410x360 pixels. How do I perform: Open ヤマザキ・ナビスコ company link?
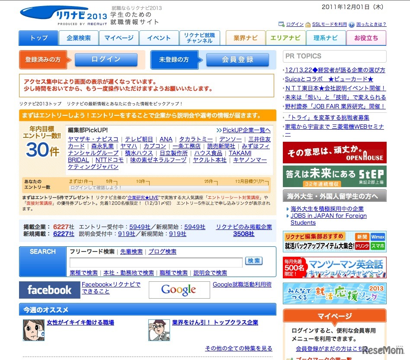[93, 139]
